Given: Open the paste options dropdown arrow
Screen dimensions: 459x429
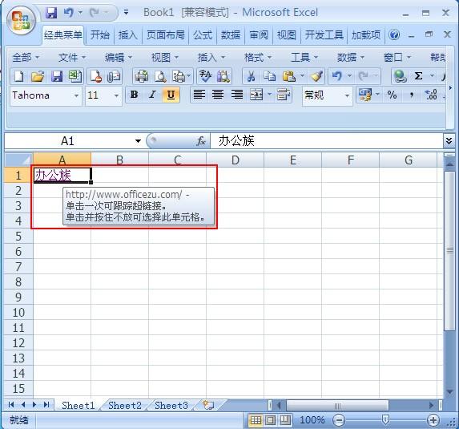Looking at the screenshot, I should [x=302, y=76].
